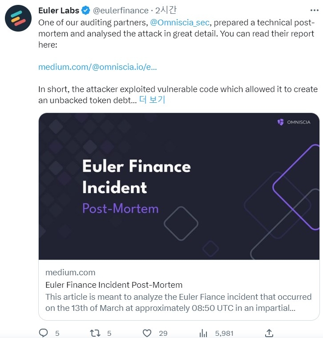Open the 2시간 timestamp link
Viewport: 323px width, 338px height.
point(166,10)
